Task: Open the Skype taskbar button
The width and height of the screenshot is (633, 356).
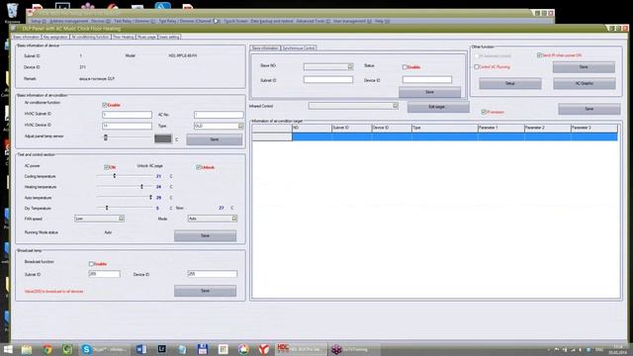Action: point(105,349)
